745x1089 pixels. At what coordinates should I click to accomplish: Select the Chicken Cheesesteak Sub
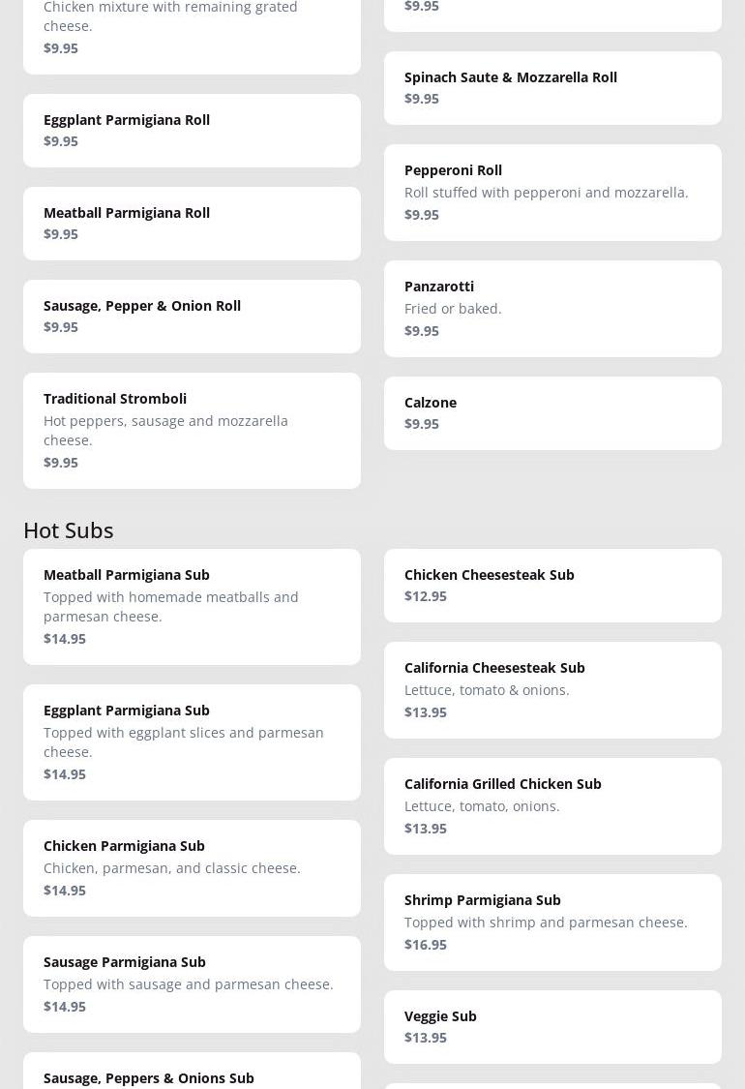coord(552,585)
